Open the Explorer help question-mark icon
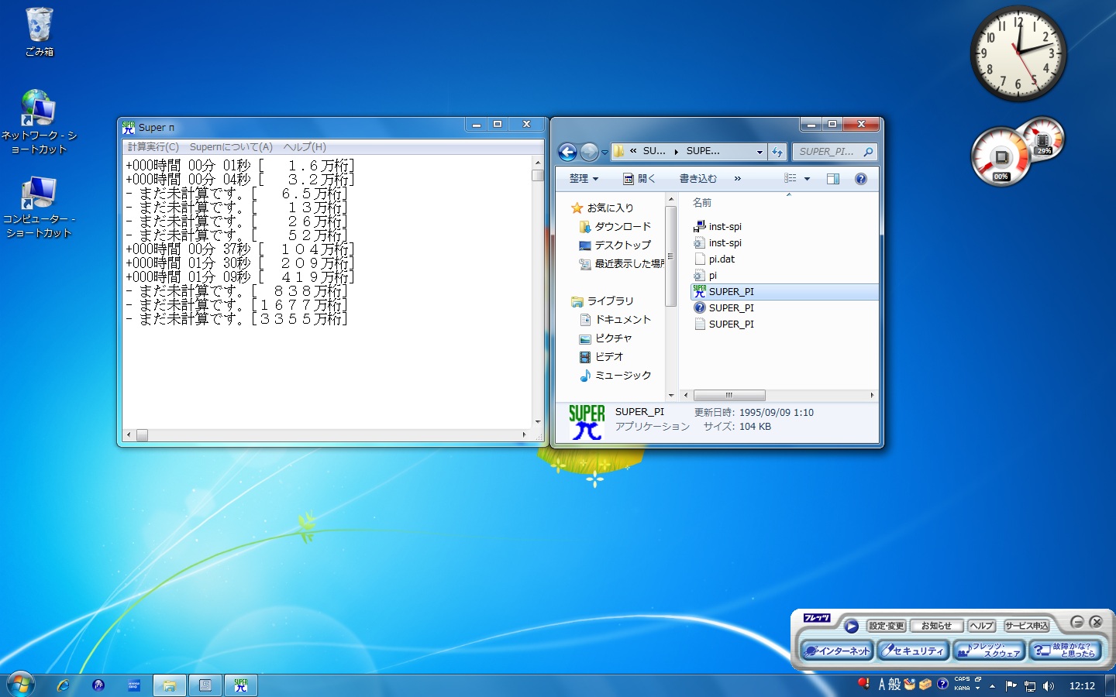 click(860, 179)
